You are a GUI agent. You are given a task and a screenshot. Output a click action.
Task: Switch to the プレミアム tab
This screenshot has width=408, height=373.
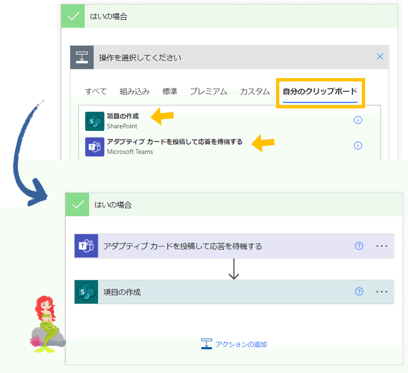[x=208, y=91]
